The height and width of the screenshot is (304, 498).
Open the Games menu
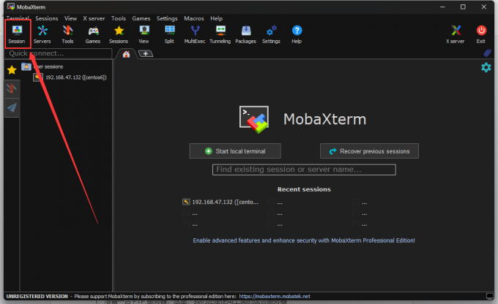tap(141, 18)
